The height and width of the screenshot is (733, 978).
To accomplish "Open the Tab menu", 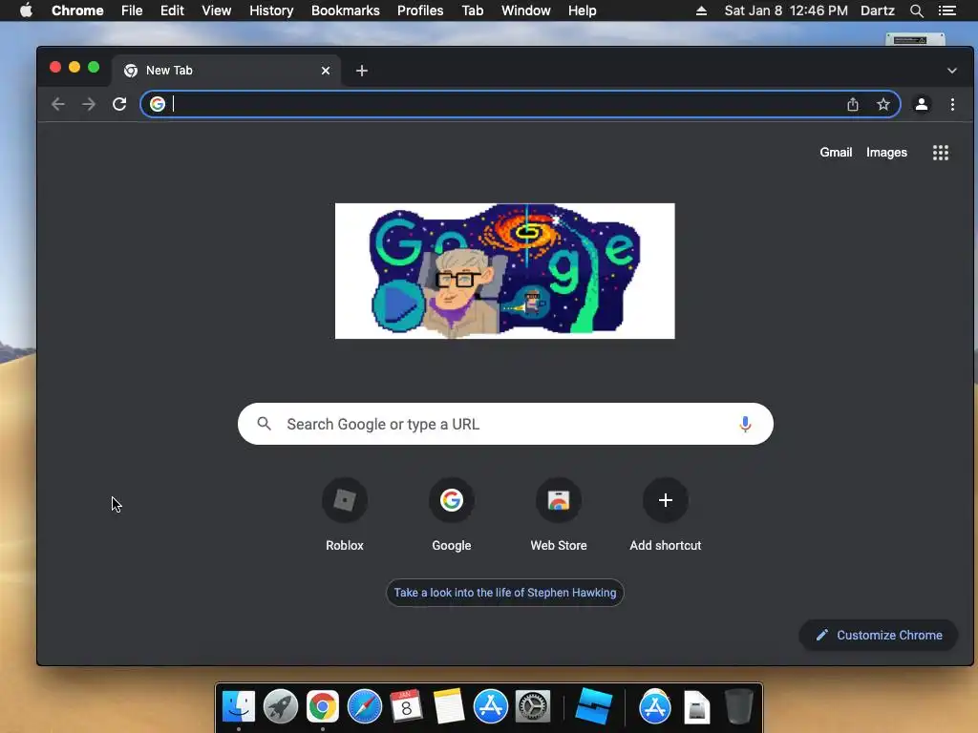I will pos(473,10).
